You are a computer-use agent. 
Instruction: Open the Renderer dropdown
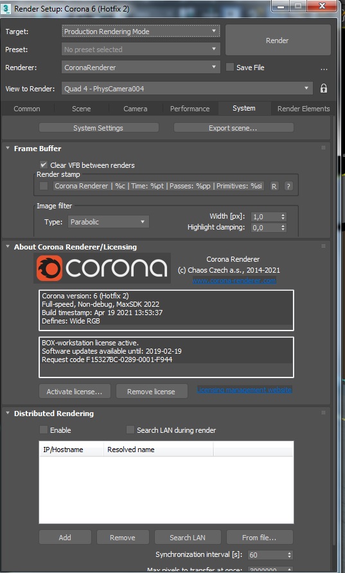(141, 68)
